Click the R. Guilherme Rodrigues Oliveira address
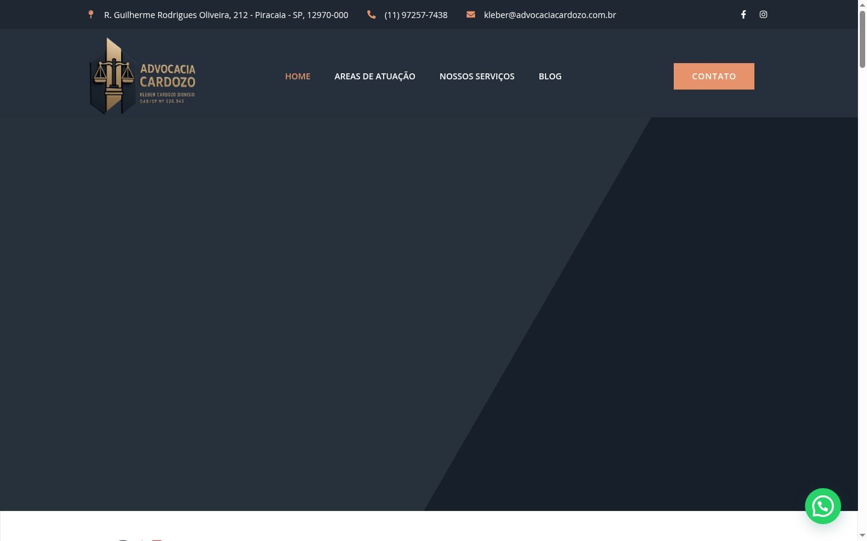The image size is (867, 541). point(226,15)
